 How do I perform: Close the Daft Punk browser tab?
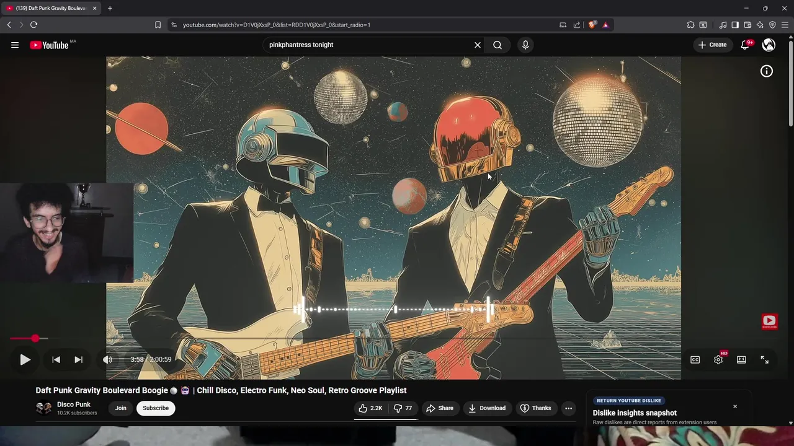[x=94, y=8]
